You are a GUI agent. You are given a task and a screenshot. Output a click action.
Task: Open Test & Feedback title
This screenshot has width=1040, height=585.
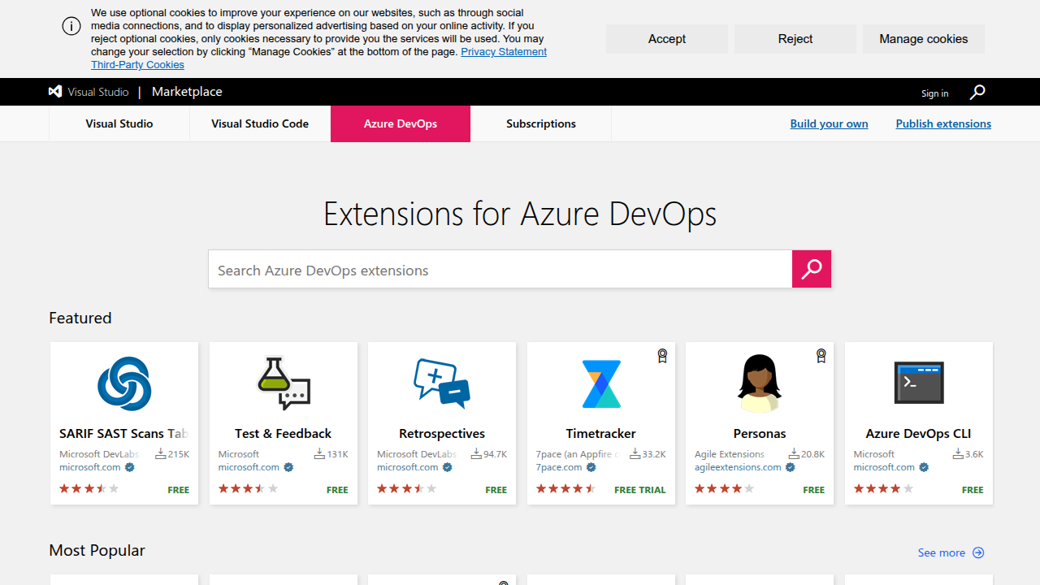284,434
